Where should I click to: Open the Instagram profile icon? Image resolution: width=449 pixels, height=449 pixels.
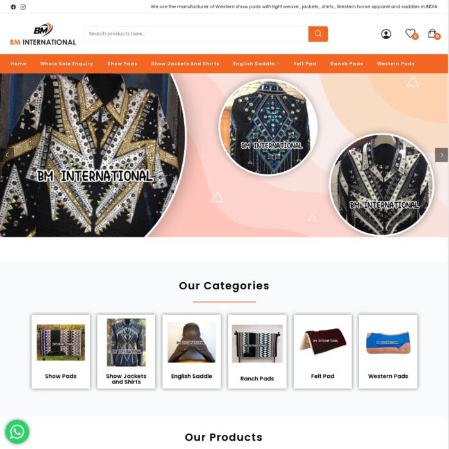pyautogui.click(x=23, y=7)
